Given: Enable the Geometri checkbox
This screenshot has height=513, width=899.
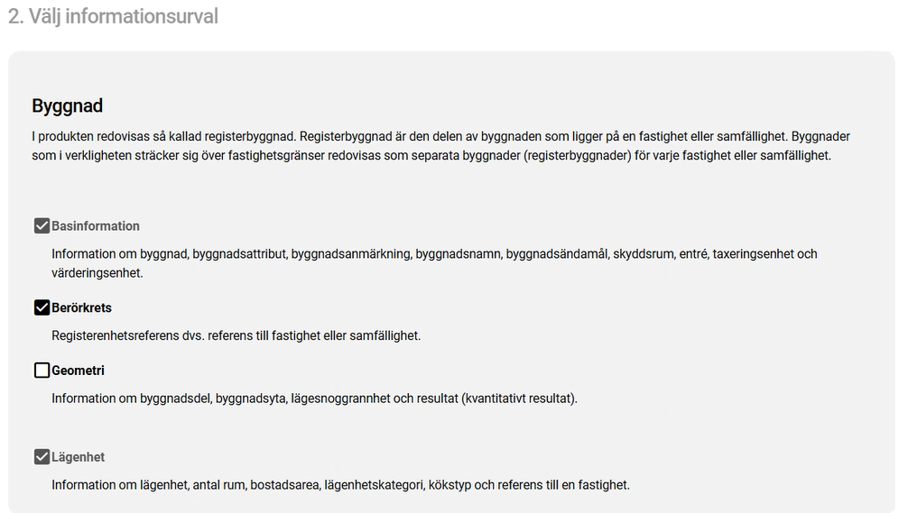Looking at the screenshot, I should pyautogui.click(x=42, y=371).
